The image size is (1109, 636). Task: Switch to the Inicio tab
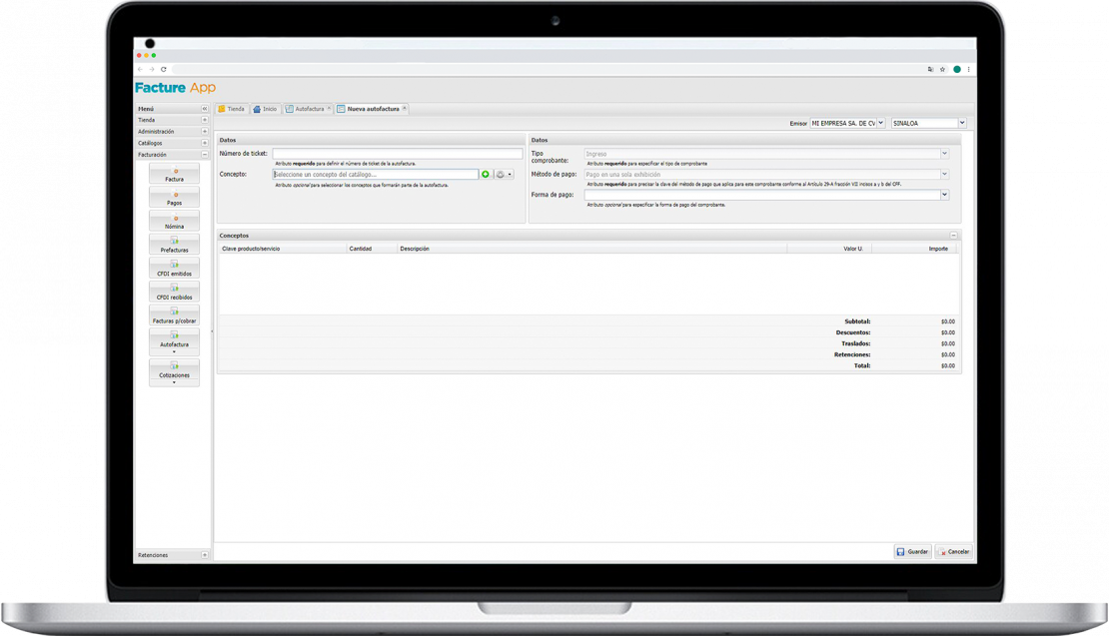(x=265, y=108)
